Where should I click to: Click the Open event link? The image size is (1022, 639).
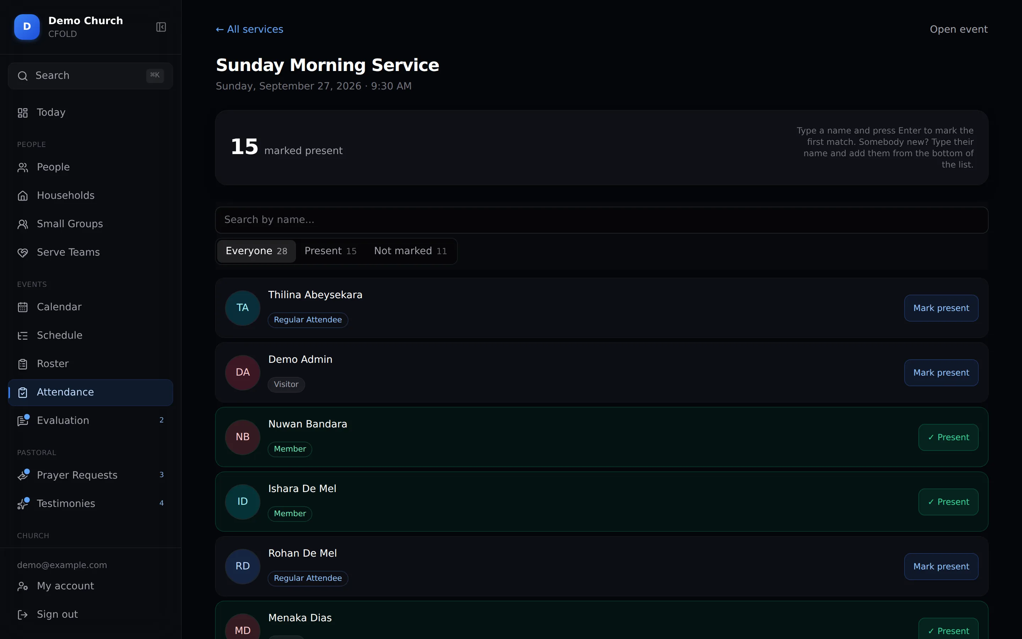point(958,29)
